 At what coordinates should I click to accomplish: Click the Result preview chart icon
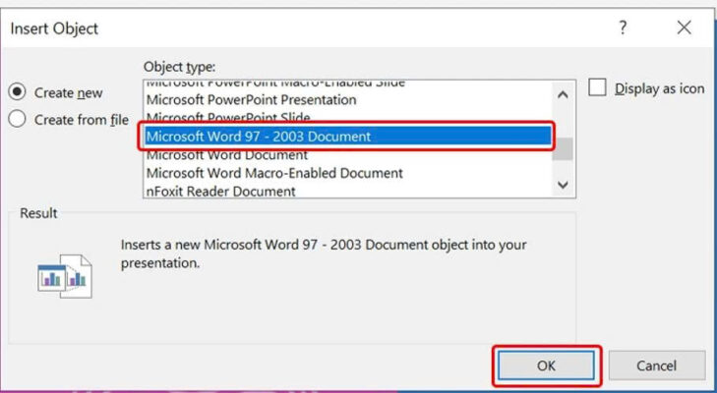65,276
